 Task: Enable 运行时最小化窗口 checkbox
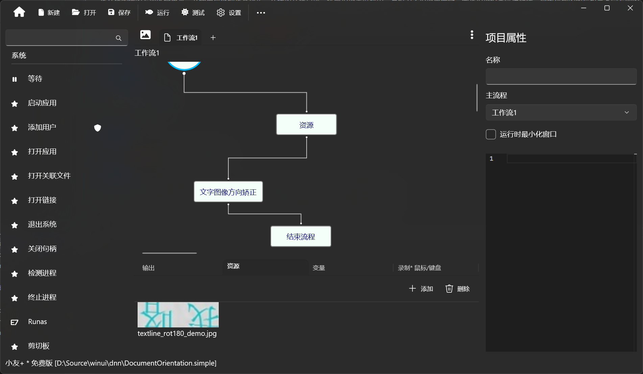click(490, 134)
